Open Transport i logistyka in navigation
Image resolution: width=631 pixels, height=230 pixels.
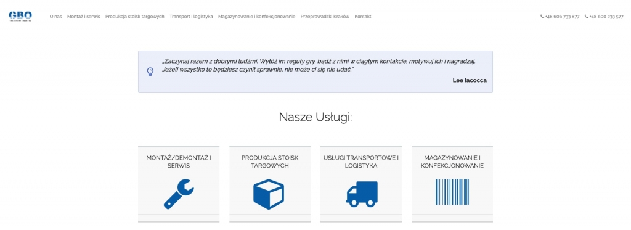coord(191,17)
